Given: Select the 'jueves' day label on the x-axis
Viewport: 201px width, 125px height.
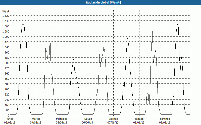Looking at the screenshot, I should (x=87, y=118).
